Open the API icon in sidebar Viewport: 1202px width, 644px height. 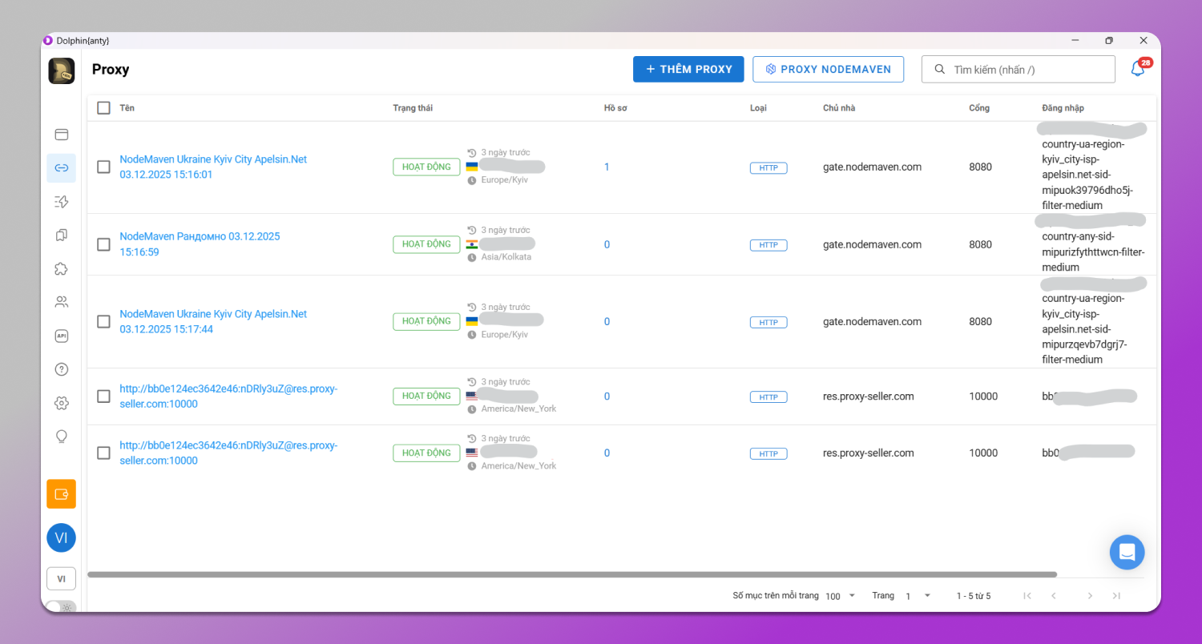point(62,336)
